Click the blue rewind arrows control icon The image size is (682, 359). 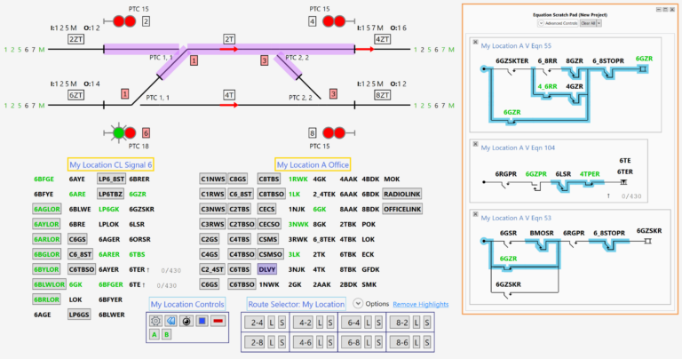pos(170,321)
